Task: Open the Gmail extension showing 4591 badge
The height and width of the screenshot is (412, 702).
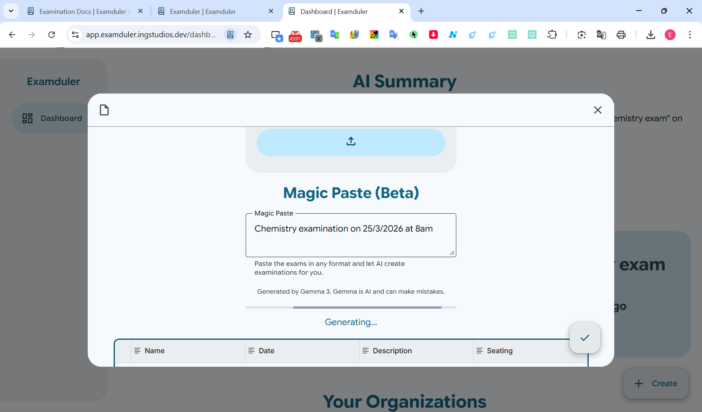Action: pyautogui.click(x=295, y=35)
